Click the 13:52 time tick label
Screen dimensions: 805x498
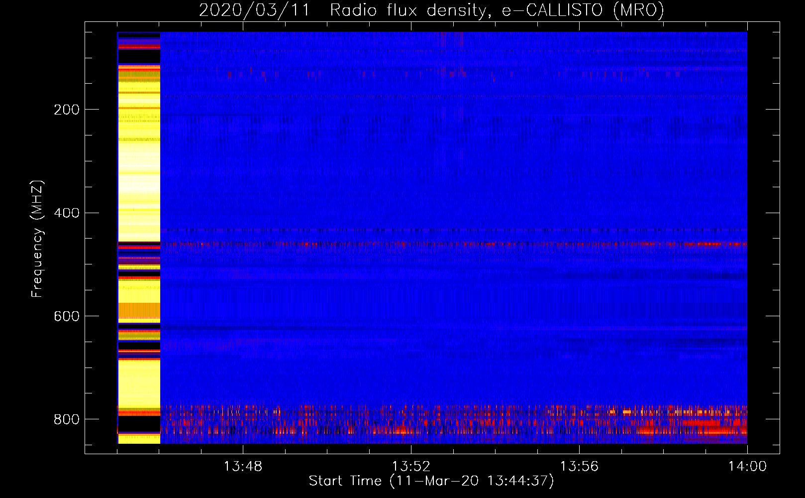(x=411, y=467)
